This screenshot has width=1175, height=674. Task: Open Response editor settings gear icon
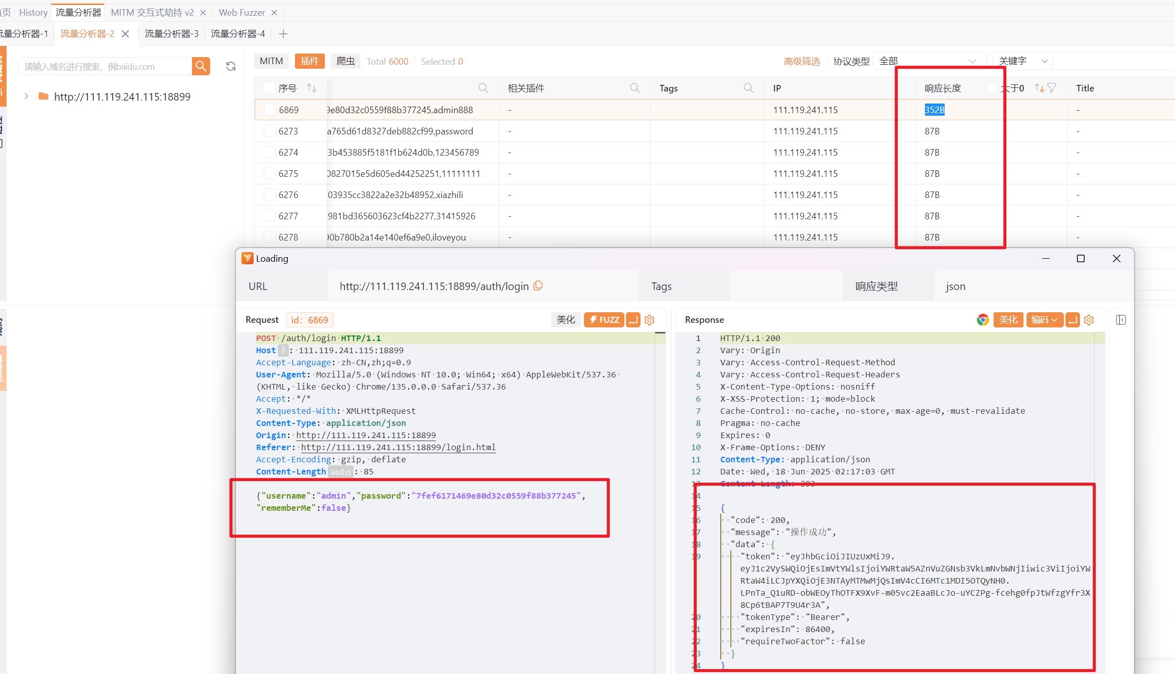pyautogui.click(x=1089, y=320)
